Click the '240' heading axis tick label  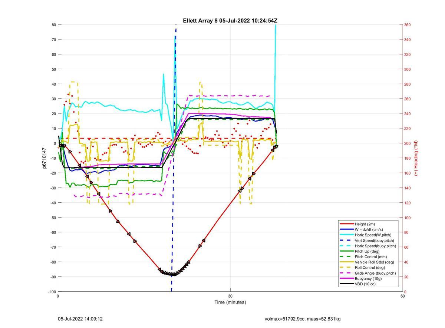point(408,114)
